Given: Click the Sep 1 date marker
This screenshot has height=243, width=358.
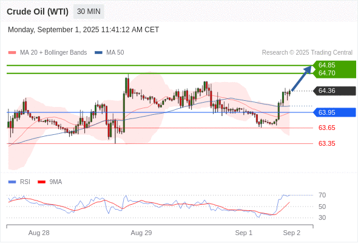Looking at the screenshot, I should [243, 233].
